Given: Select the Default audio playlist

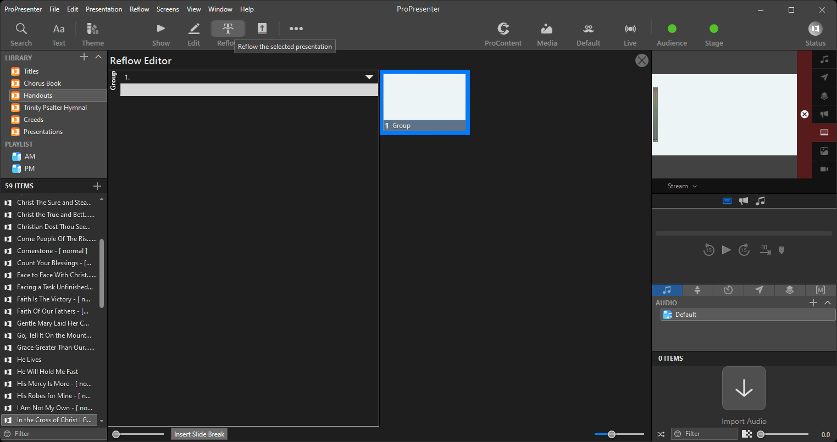Looking at the screenshot, I should point(748,315).
